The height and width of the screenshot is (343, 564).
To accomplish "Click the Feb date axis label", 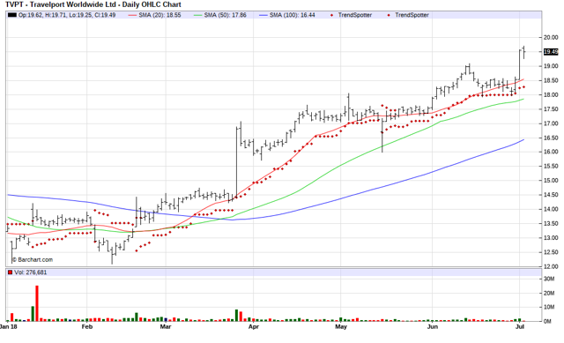I will pyautogui.click(x=87, y=327).
